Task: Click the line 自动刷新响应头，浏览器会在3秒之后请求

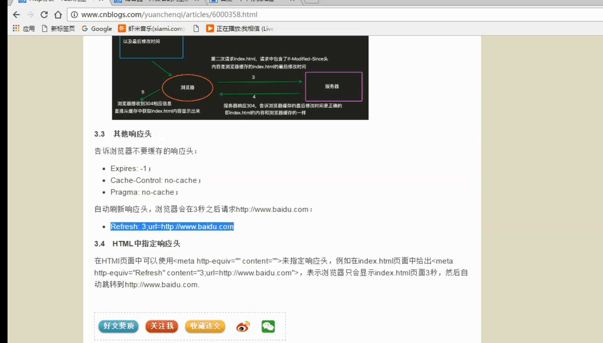Action: tap(203, 209)
